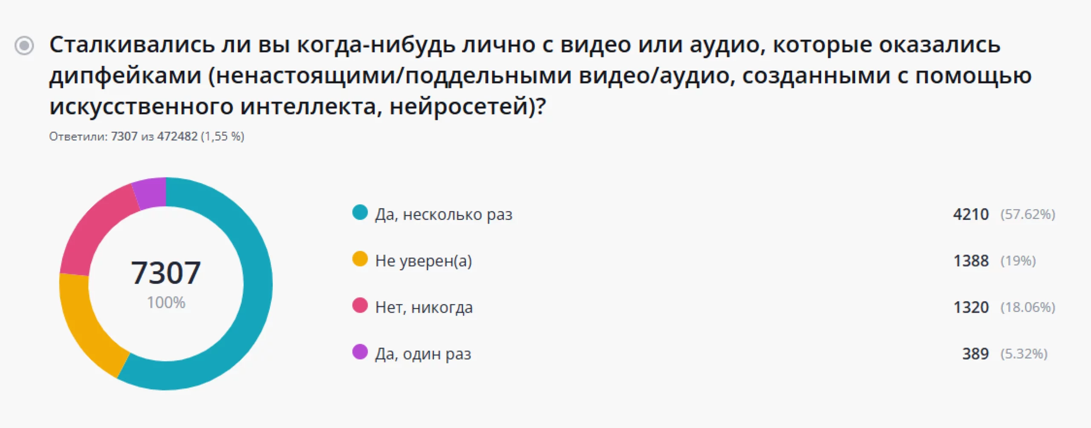Screen dimensions: 1091x428
Task: Click the orange legend dot for "Не уверен(а)"
Action: point(360,259)
